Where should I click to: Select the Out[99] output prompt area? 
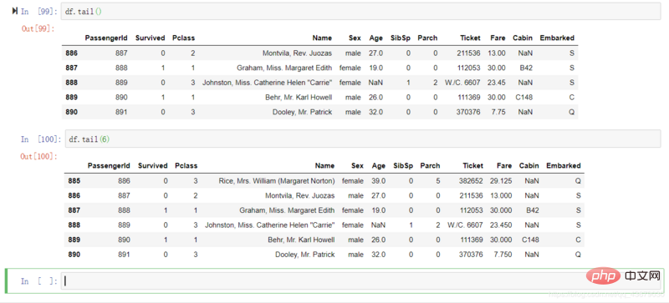click(38, 28)
